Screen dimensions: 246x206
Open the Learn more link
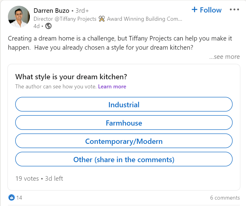click(112, 87)
